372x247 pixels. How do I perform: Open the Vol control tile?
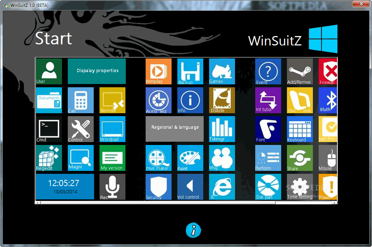coord(190,187)
